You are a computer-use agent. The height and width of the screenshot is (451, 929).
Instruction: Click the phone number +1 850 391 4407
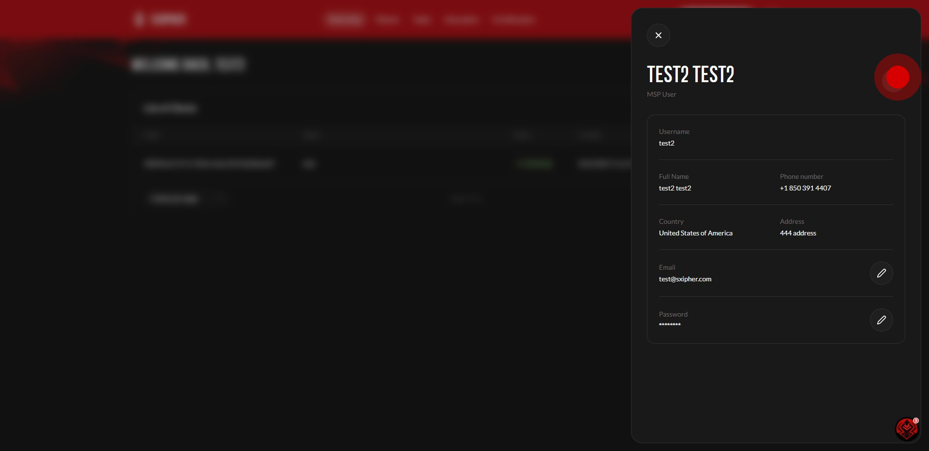coord(805,188)
